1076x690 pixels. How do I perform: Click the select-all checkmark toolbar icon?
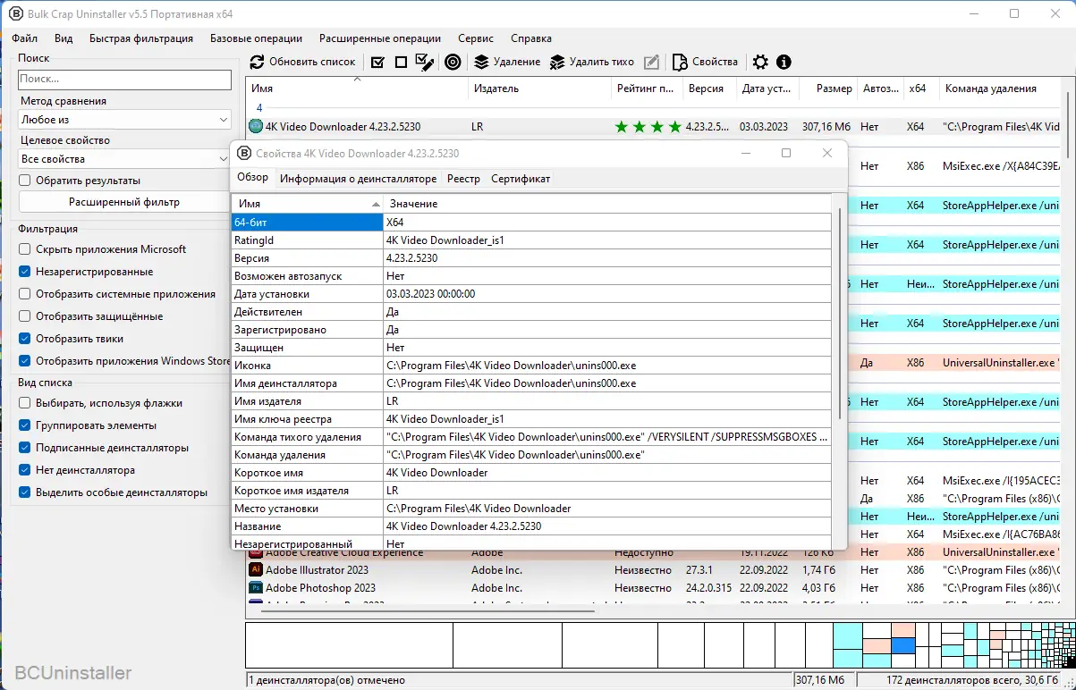point(377,62)
